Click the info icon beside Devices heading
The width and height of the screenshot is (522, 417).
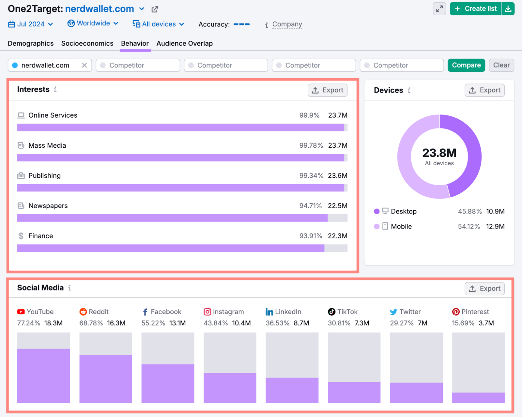[409, 91]
